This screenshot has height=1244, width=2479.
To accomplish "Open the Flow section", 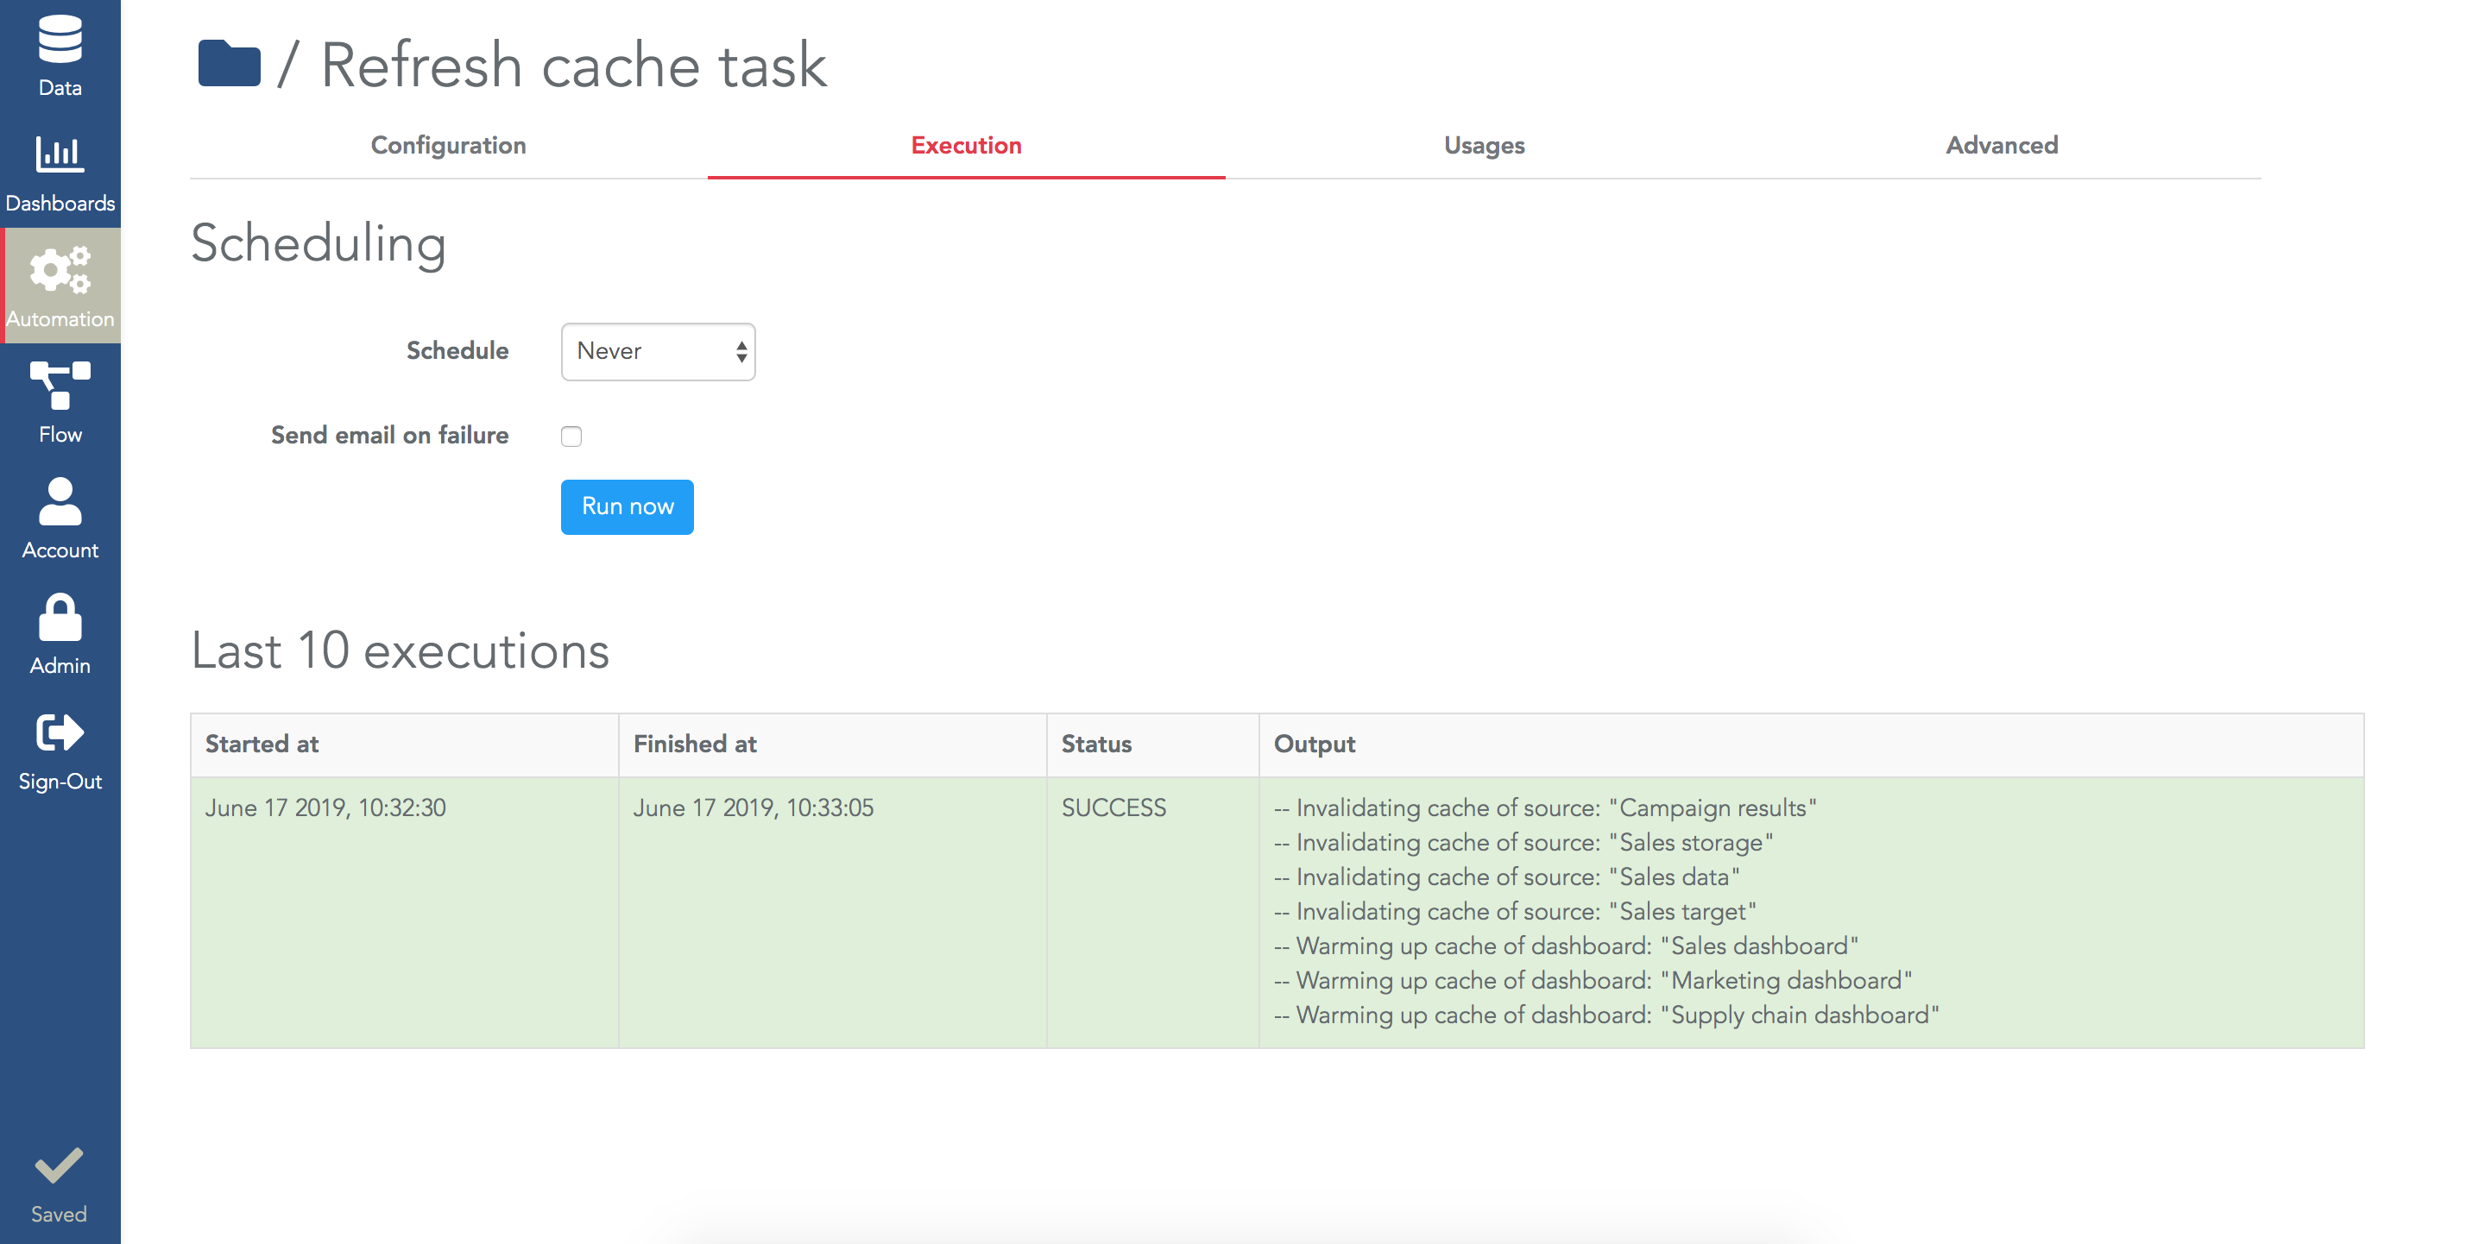I will (60, 401).
